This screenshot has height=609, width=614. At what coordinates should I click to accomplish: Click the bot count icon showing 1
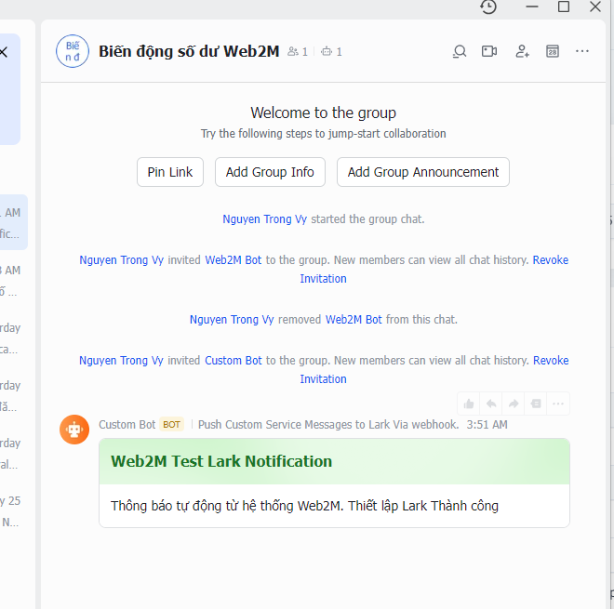[331, 52]
